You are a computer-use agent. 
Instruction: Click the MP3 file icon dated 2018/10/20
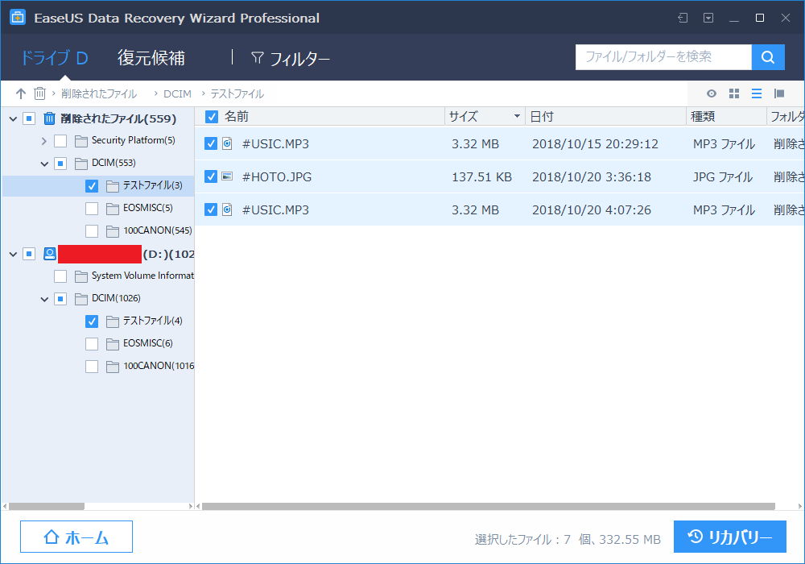coord(227,209)
